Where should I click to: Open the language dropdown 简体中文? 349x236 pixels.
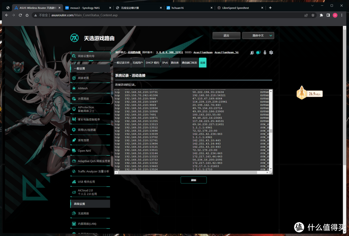[x=258, y=36]
